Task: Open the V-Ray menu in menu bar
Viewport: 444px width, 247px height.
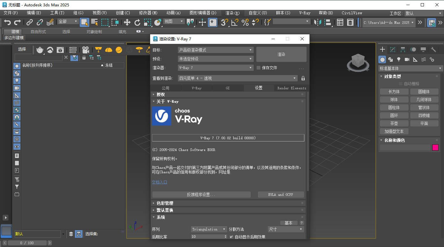Action: (x=305, y=13)
